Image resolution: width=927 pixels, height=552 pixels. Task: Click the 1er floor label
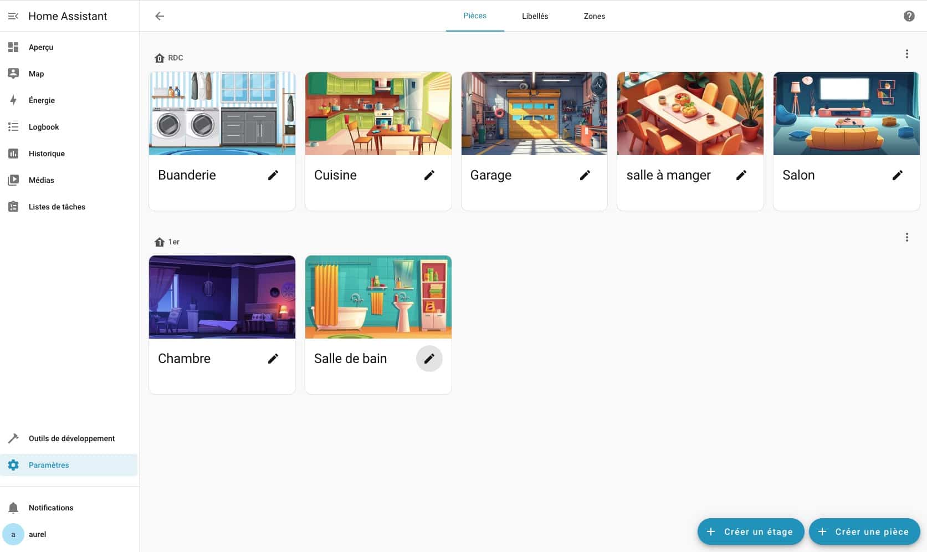(174, 242)
